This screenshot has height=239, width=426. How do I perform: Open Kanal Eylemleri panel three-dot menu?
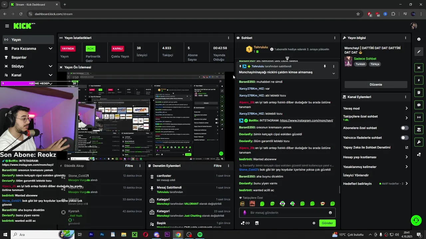click(x=405, y=97)
